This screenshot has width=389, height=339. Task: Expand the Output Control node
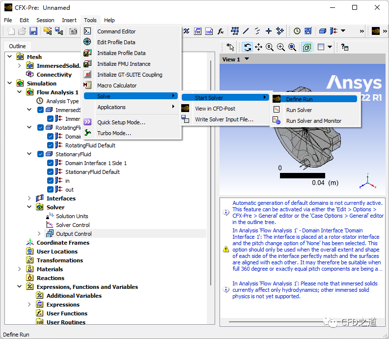(39, 234)
